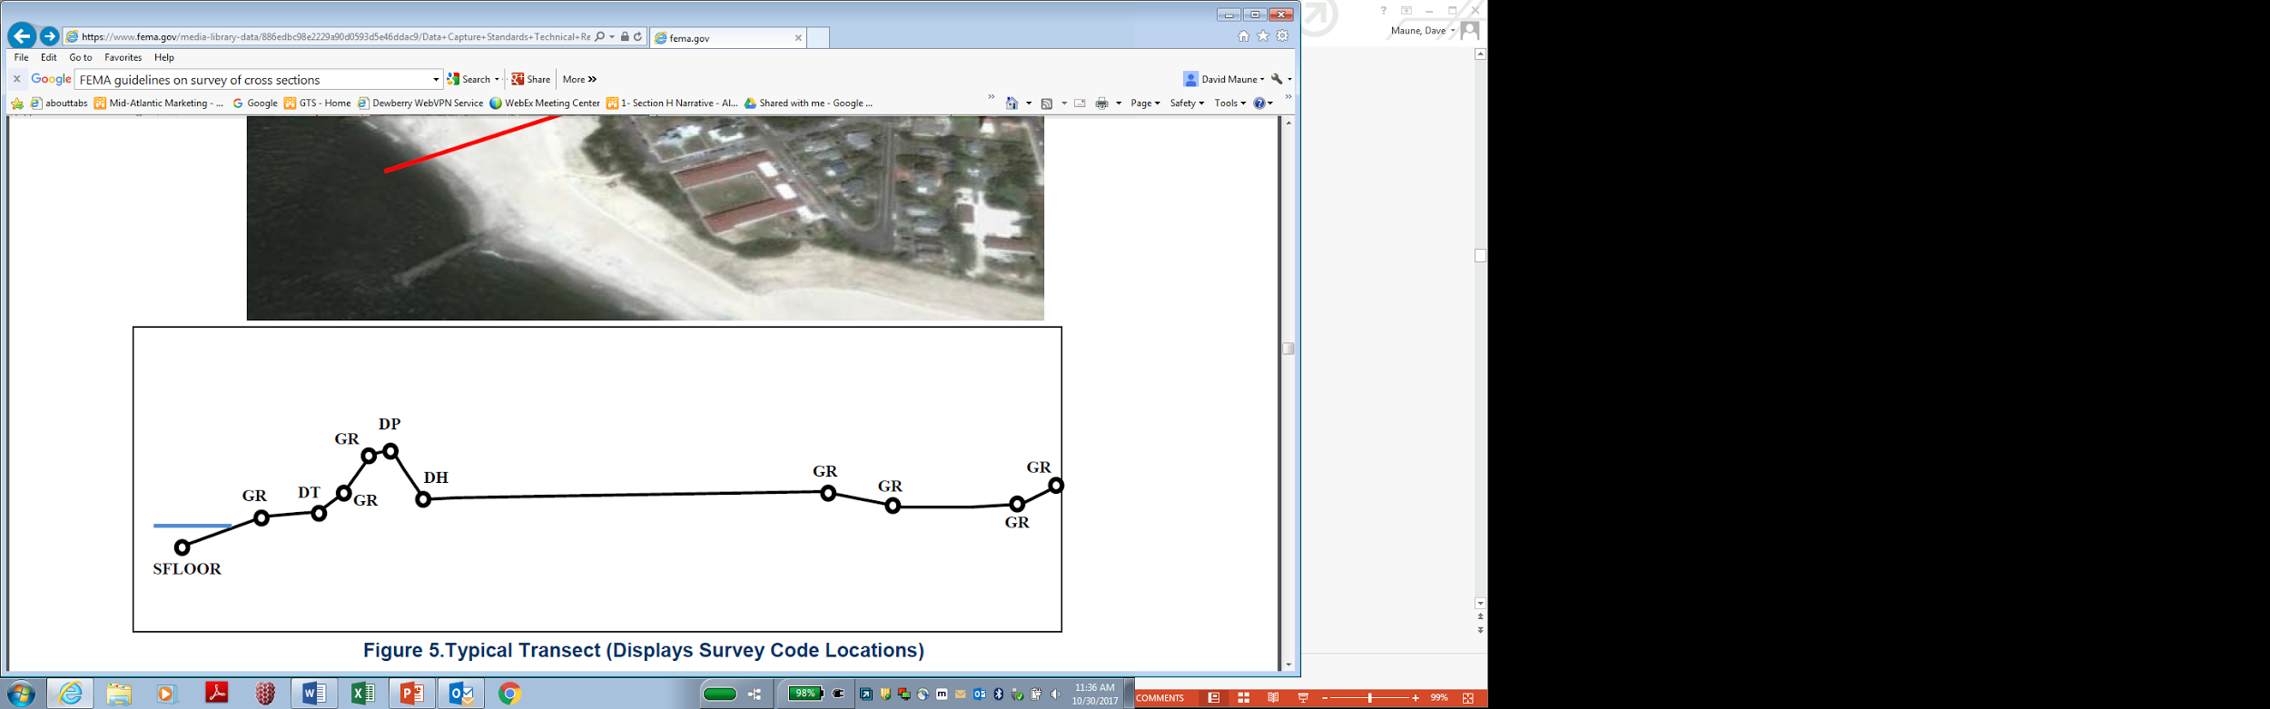This screenshot has width=2270, height=709.
Task: Click the address bar search magnifier icon
Action: (x=599, y=37)
